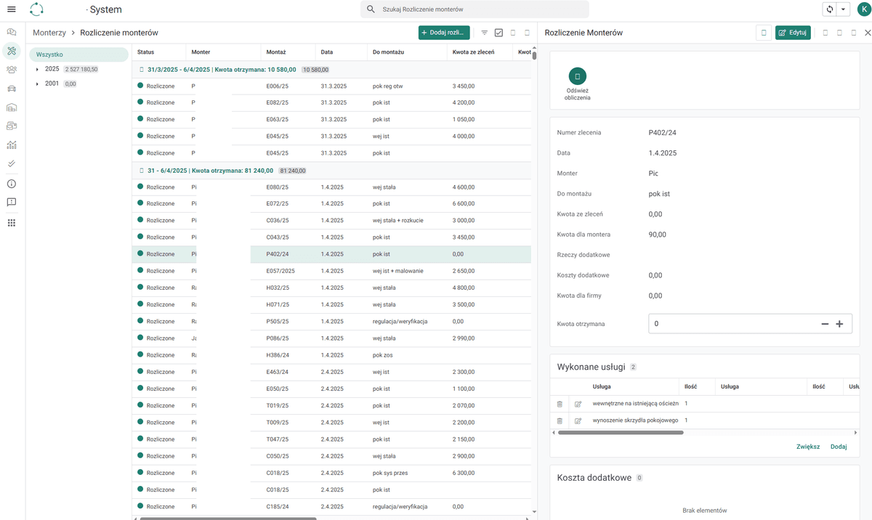Select the tools (Monterzy) sidebar icon
872x520 pixels.
12,50
